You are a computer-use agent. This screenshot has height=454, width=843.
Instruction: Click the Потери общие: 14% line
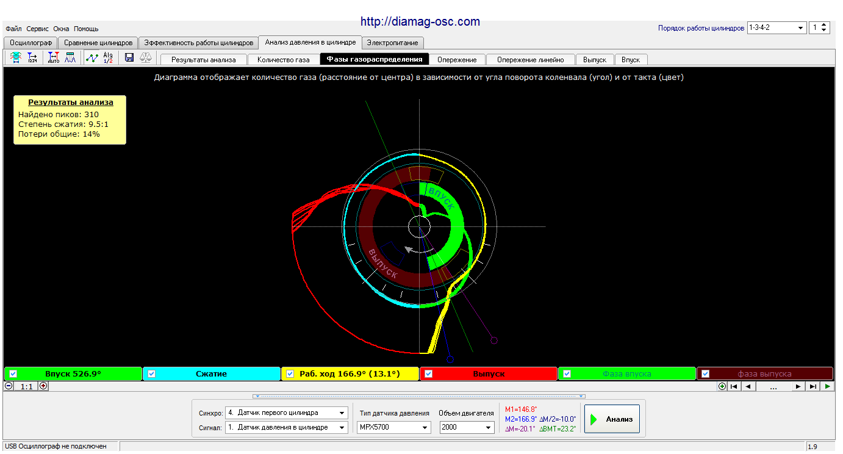pos(59,134)
